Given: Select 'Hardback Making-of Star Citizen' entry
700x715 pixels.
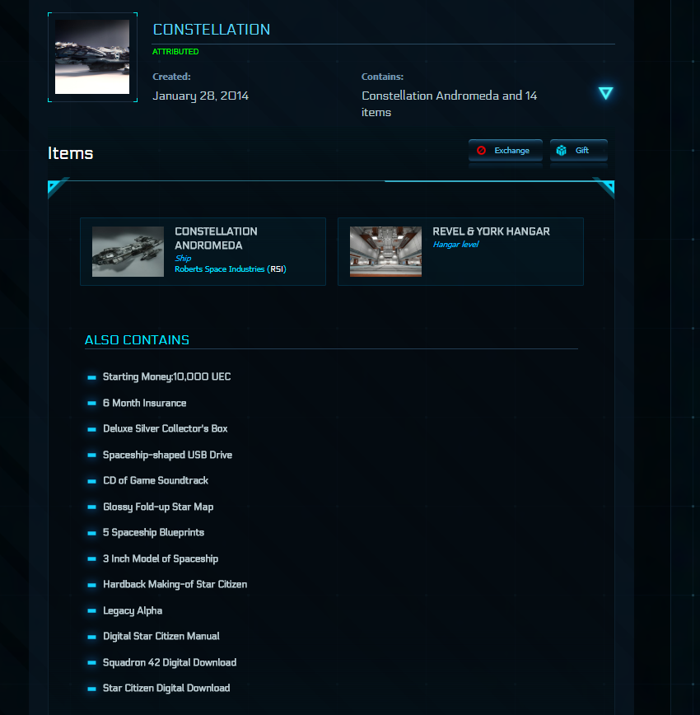Looking at the screenshot, I should [x=175, y=585].
